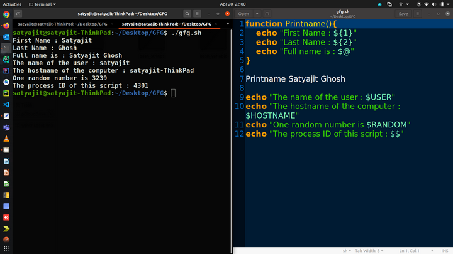Screen dimensions: 453x254
Task: Open the Apr 20 22:00 clock menu
Action: click(x=233, y=4)
